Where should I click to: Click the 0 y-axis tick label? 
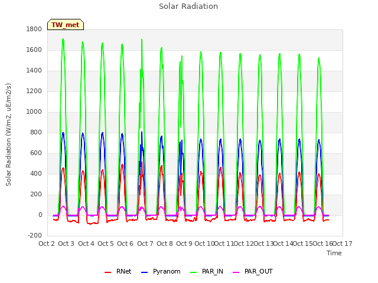pyautogui.click(x=40, y=215)
